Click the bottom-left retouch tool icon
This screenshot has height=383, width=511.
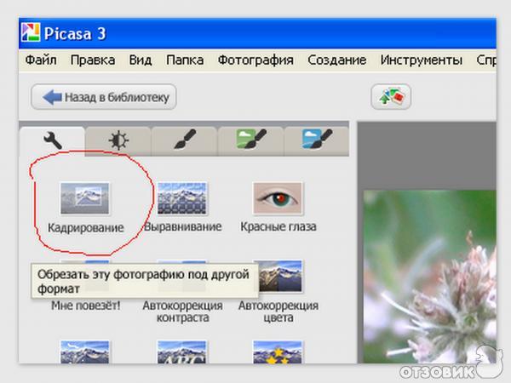pyautogui.click(x=84, y=352)
